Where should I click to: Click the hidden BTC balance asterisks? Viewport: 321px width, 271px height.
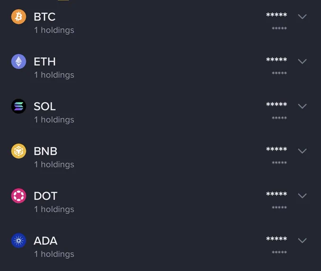[x=276, y=15]
